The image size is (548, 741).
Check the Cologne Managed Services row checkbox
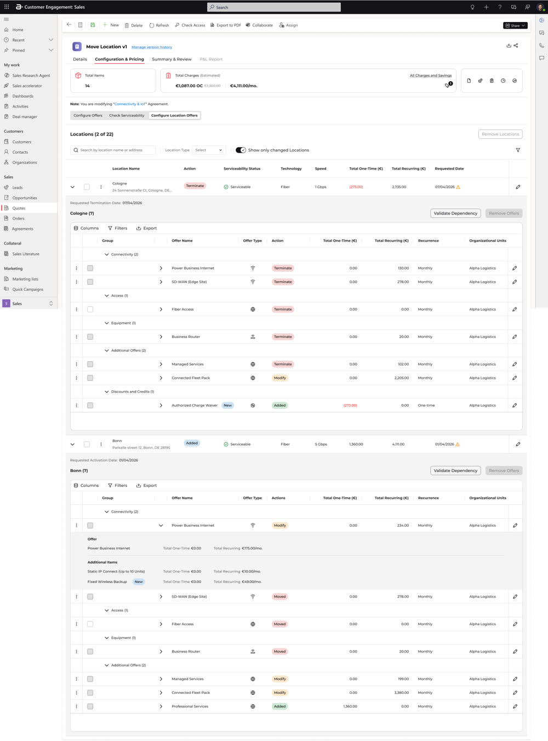pyautogui.click(x=90, y=364)
